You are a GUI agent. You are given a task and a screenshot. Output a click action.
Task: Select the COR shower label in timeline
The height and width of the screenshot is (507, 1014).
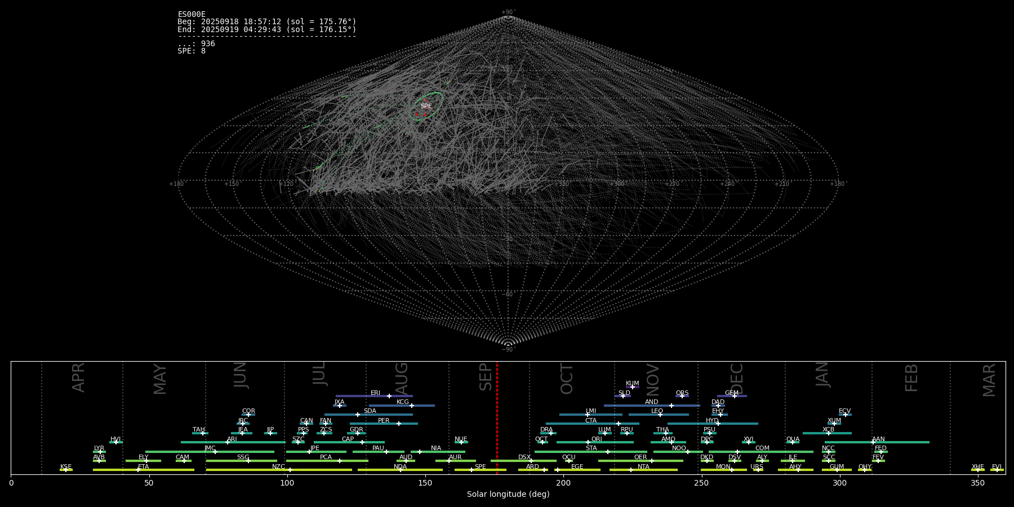click(x=248, y=411)
